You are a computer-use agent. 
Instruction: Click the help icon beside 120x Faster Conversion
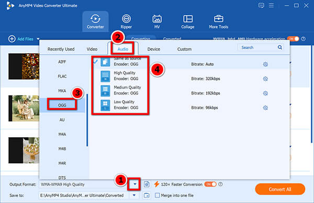click(x=220, y=184)
